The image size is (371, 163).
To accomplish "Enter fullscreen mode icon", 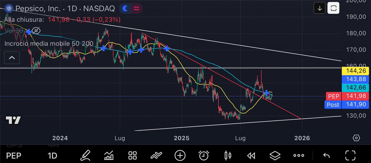I will click(350, 155).
